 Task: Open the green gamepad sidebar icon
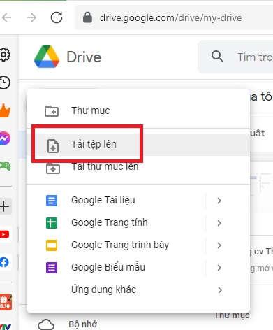coord(5,166)
